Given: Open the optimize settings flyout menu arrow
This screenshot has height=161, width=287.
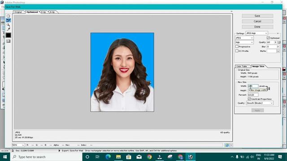Looking at the screenshot, I should (x=278, y=33).
